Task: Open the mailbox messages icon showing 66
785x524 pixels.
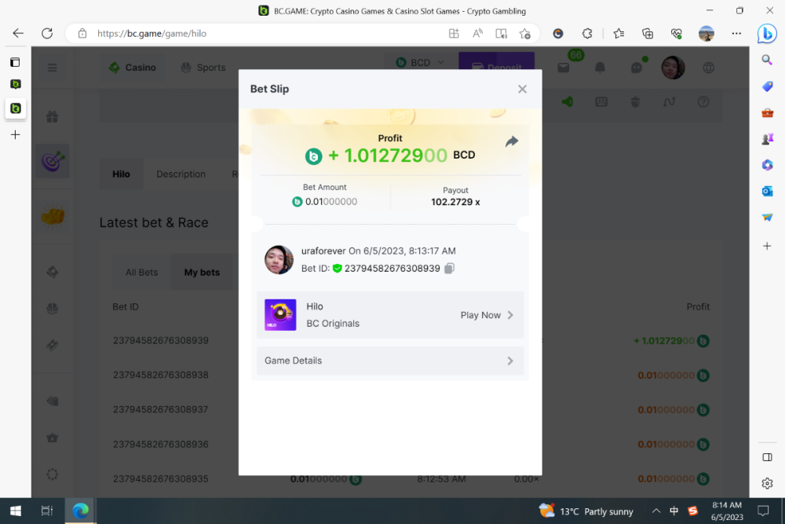Action: pos(563,68)
